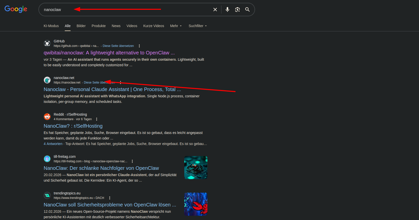The height and width of the screenshot is (220, 419).
Task: Translate the GitHub result via Diese Seite übersetzen
Action: coord(118,46)
